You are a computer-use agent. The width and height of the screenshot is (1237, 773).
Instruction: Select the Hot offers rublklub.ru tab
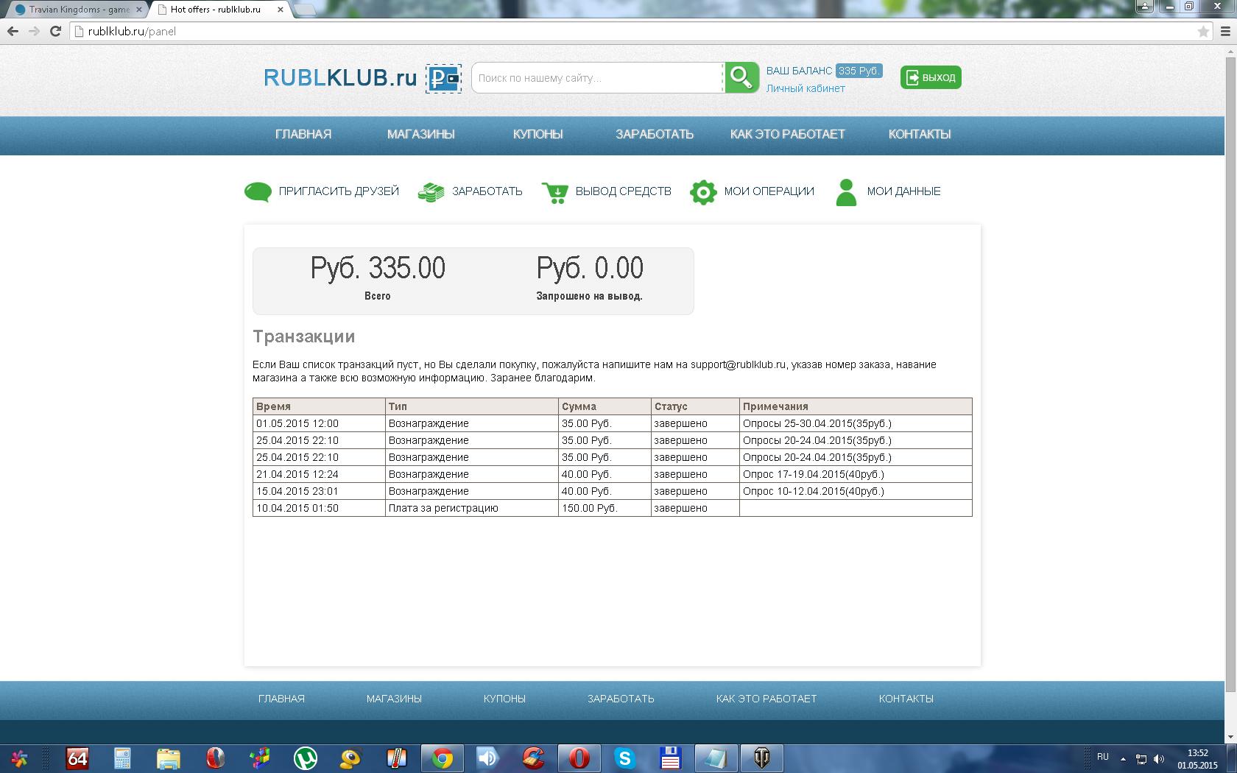pos(217,10)
